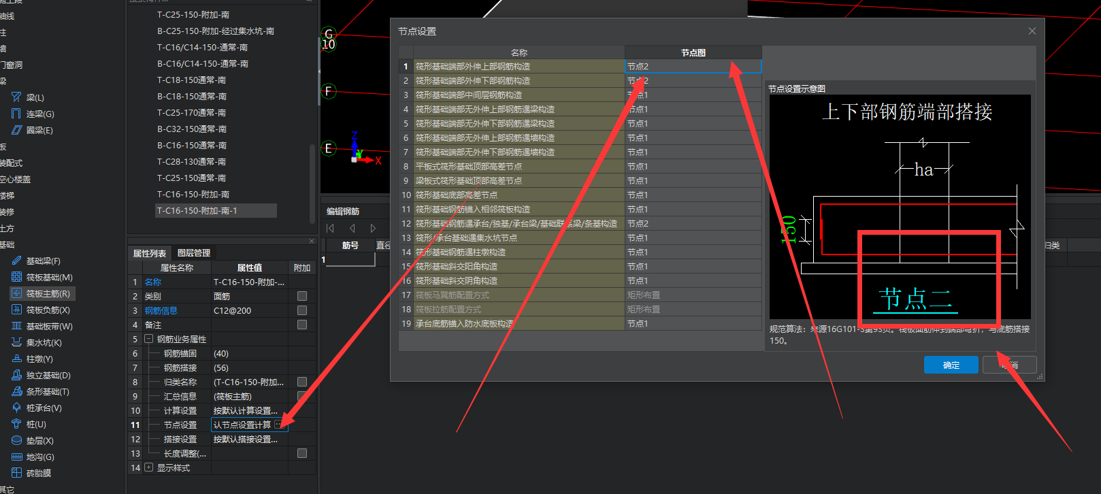Click 钢筋信息 value C12@200
The width and height of the screenshot is (1101, 494).
tap(250, 310)
